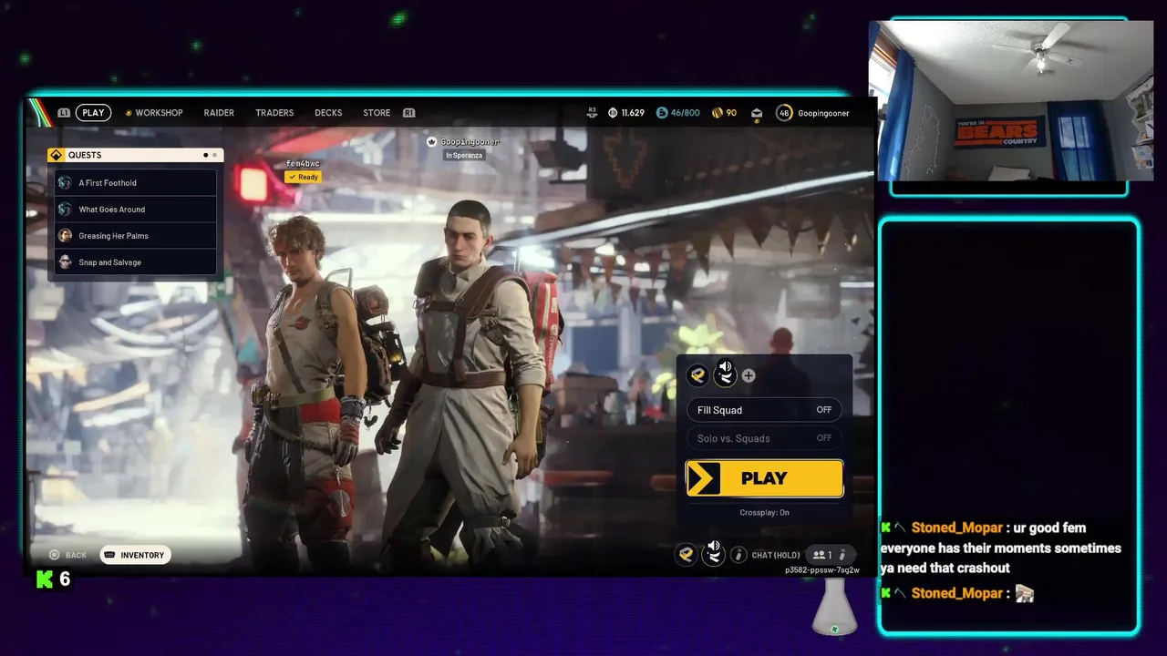Toggle Solo vs. Squads option
Image resolution: width=1167 pixels, height=656 pixels.
tap(764, 438)
